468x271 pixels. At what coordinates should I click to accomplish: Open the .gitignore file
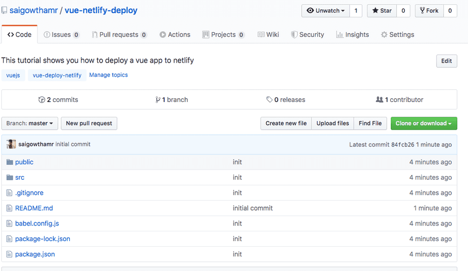tap(29, 193)
